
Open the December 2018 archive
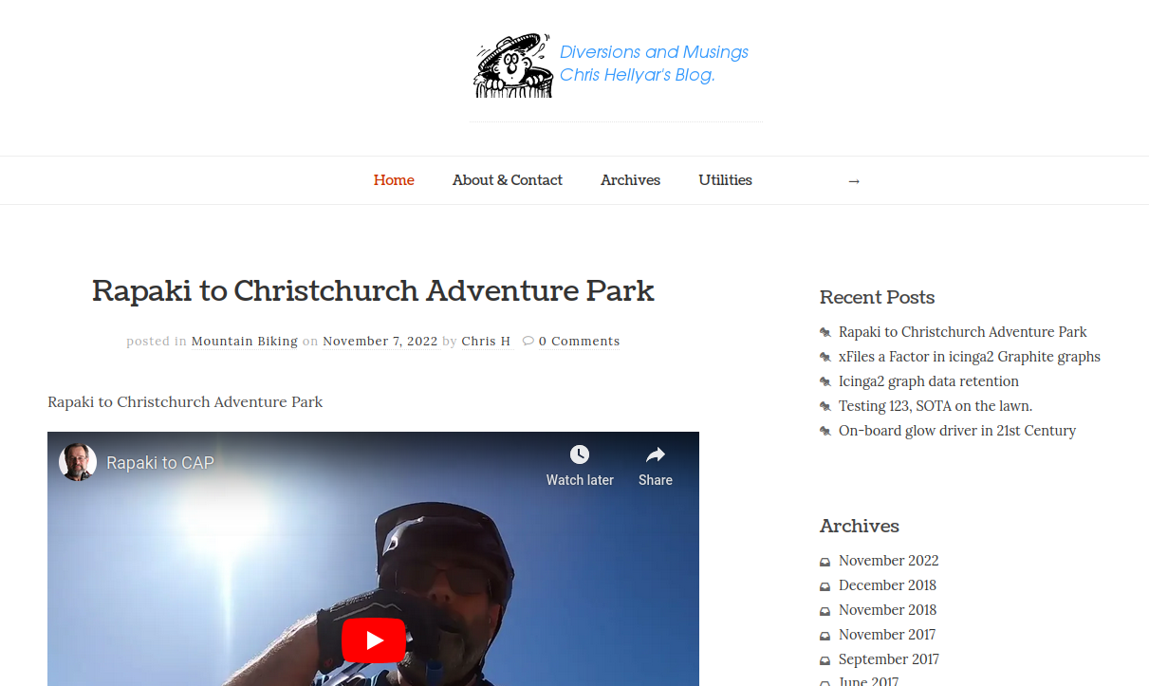(x=887, y=585)
